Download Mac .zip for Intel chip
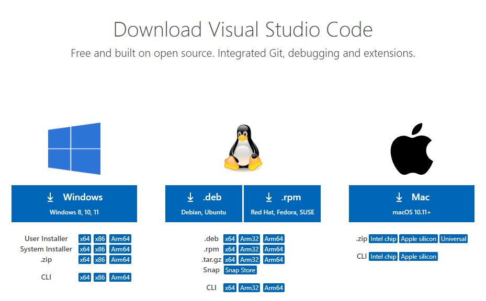The height and width of the screenshot is (301, 486). point(383,239)
